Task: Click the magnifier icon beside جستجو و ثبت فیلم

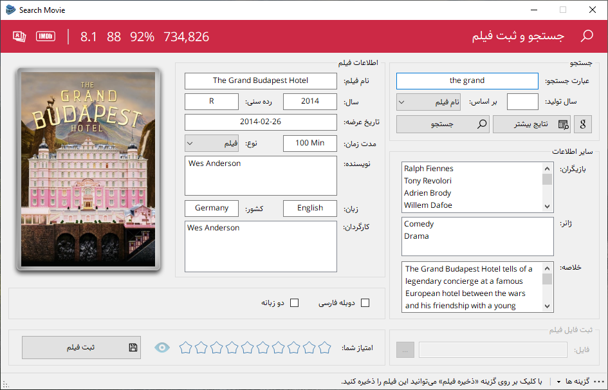Action: 587,36
